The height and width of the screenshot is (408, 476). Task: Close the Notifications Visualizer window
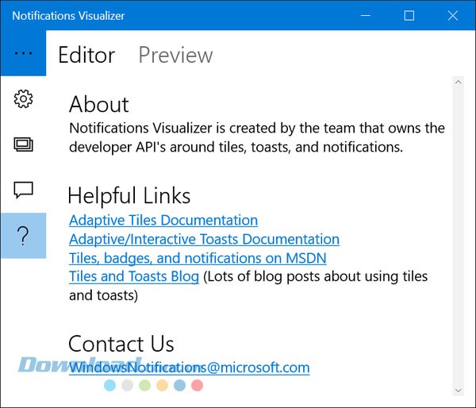(452, 15)
